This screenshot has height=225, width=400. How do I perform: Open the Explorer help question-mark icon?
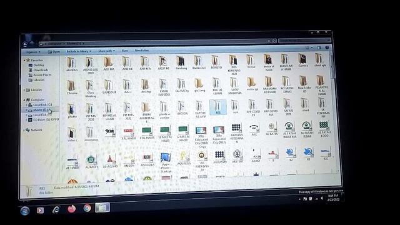pyautogui.click(x=327, y=47)
